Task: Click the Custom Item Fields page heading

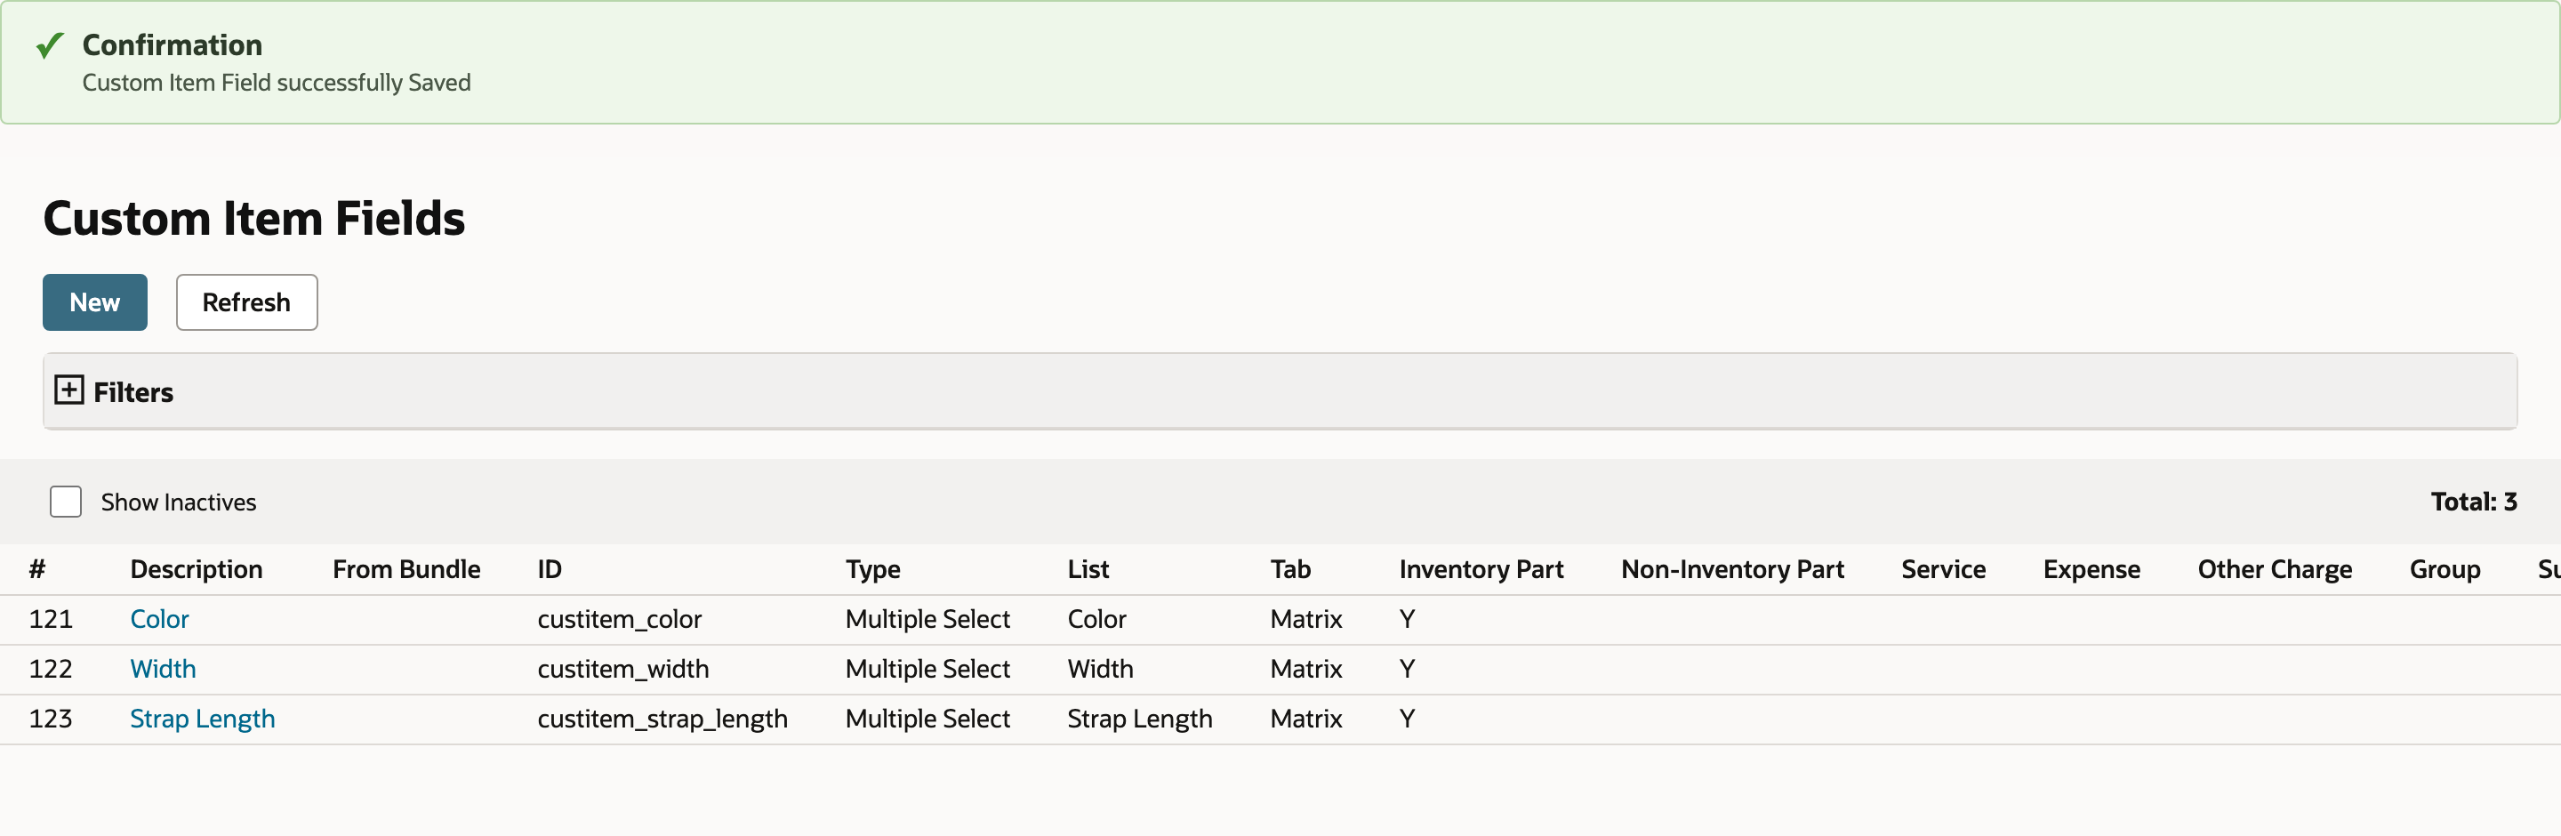Action: (x=253, y=218)
